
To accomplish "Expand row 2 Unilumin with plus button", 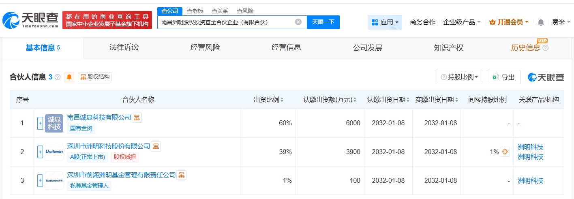I will click(x=40, y=152).
